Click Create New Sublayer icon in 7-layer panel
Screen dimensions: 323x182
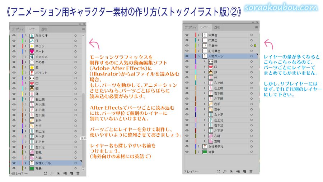click(x=238, y=172)
